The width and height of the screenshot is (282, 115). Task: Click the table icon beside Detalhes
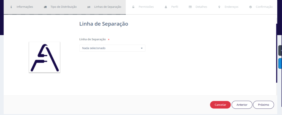[x=190, y=7]
